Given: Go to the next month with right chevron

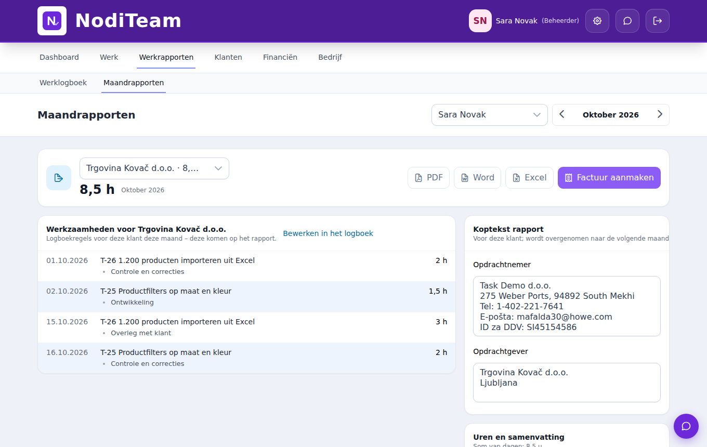Looking at the screenshot, I should (660, 115).
